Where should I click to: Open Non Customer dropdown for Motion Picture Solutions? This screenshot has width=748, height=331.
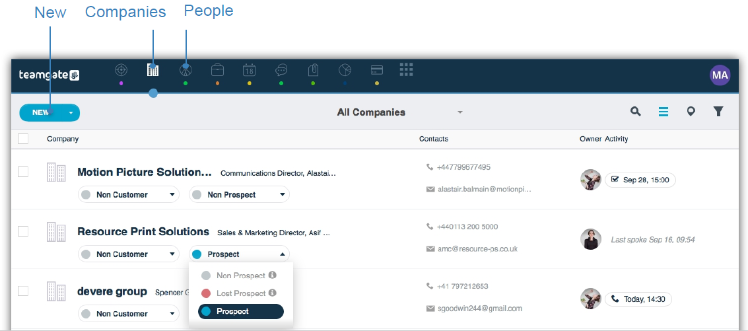coord(129,195)
